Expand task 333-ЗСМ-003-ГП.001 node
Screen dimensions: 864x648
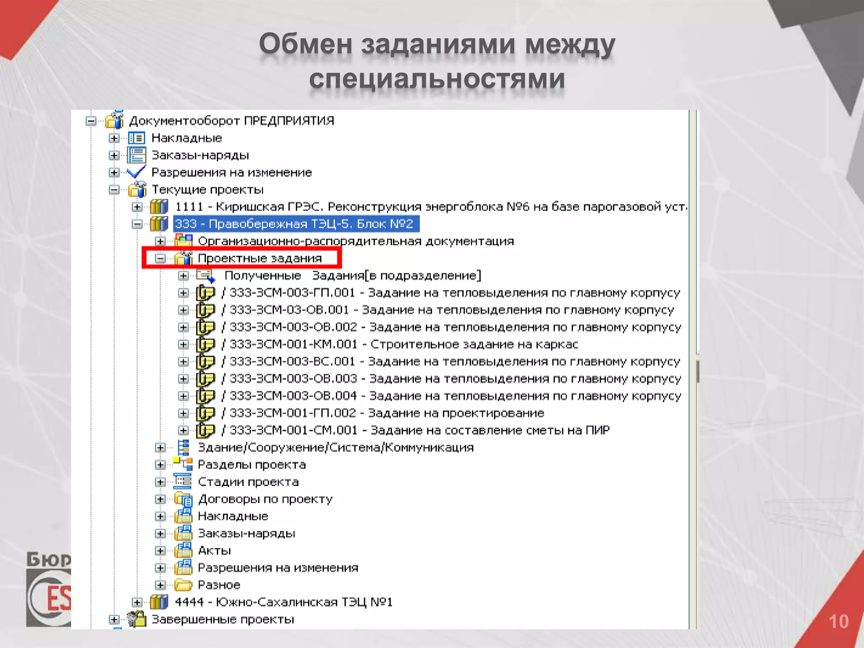click(183, 293)
